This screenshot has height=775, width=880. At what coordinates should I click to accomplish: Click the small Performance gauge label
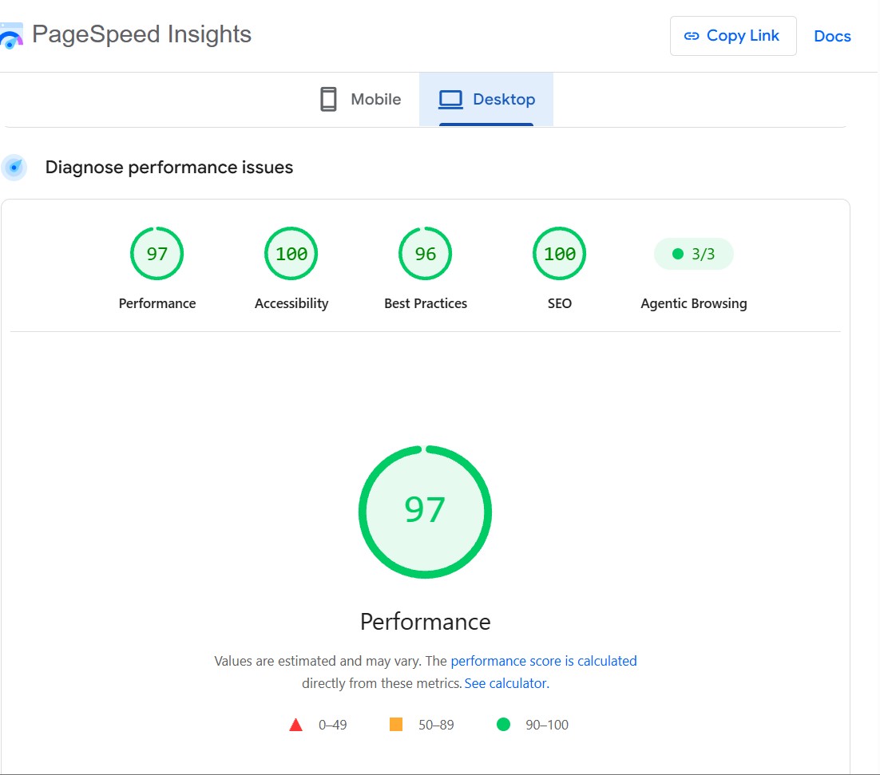[x=157, y=303]
